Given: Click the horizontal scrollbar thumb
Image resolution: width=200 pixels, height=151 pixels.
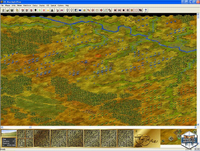Looking at the screenshot, I should coord(30,127).
